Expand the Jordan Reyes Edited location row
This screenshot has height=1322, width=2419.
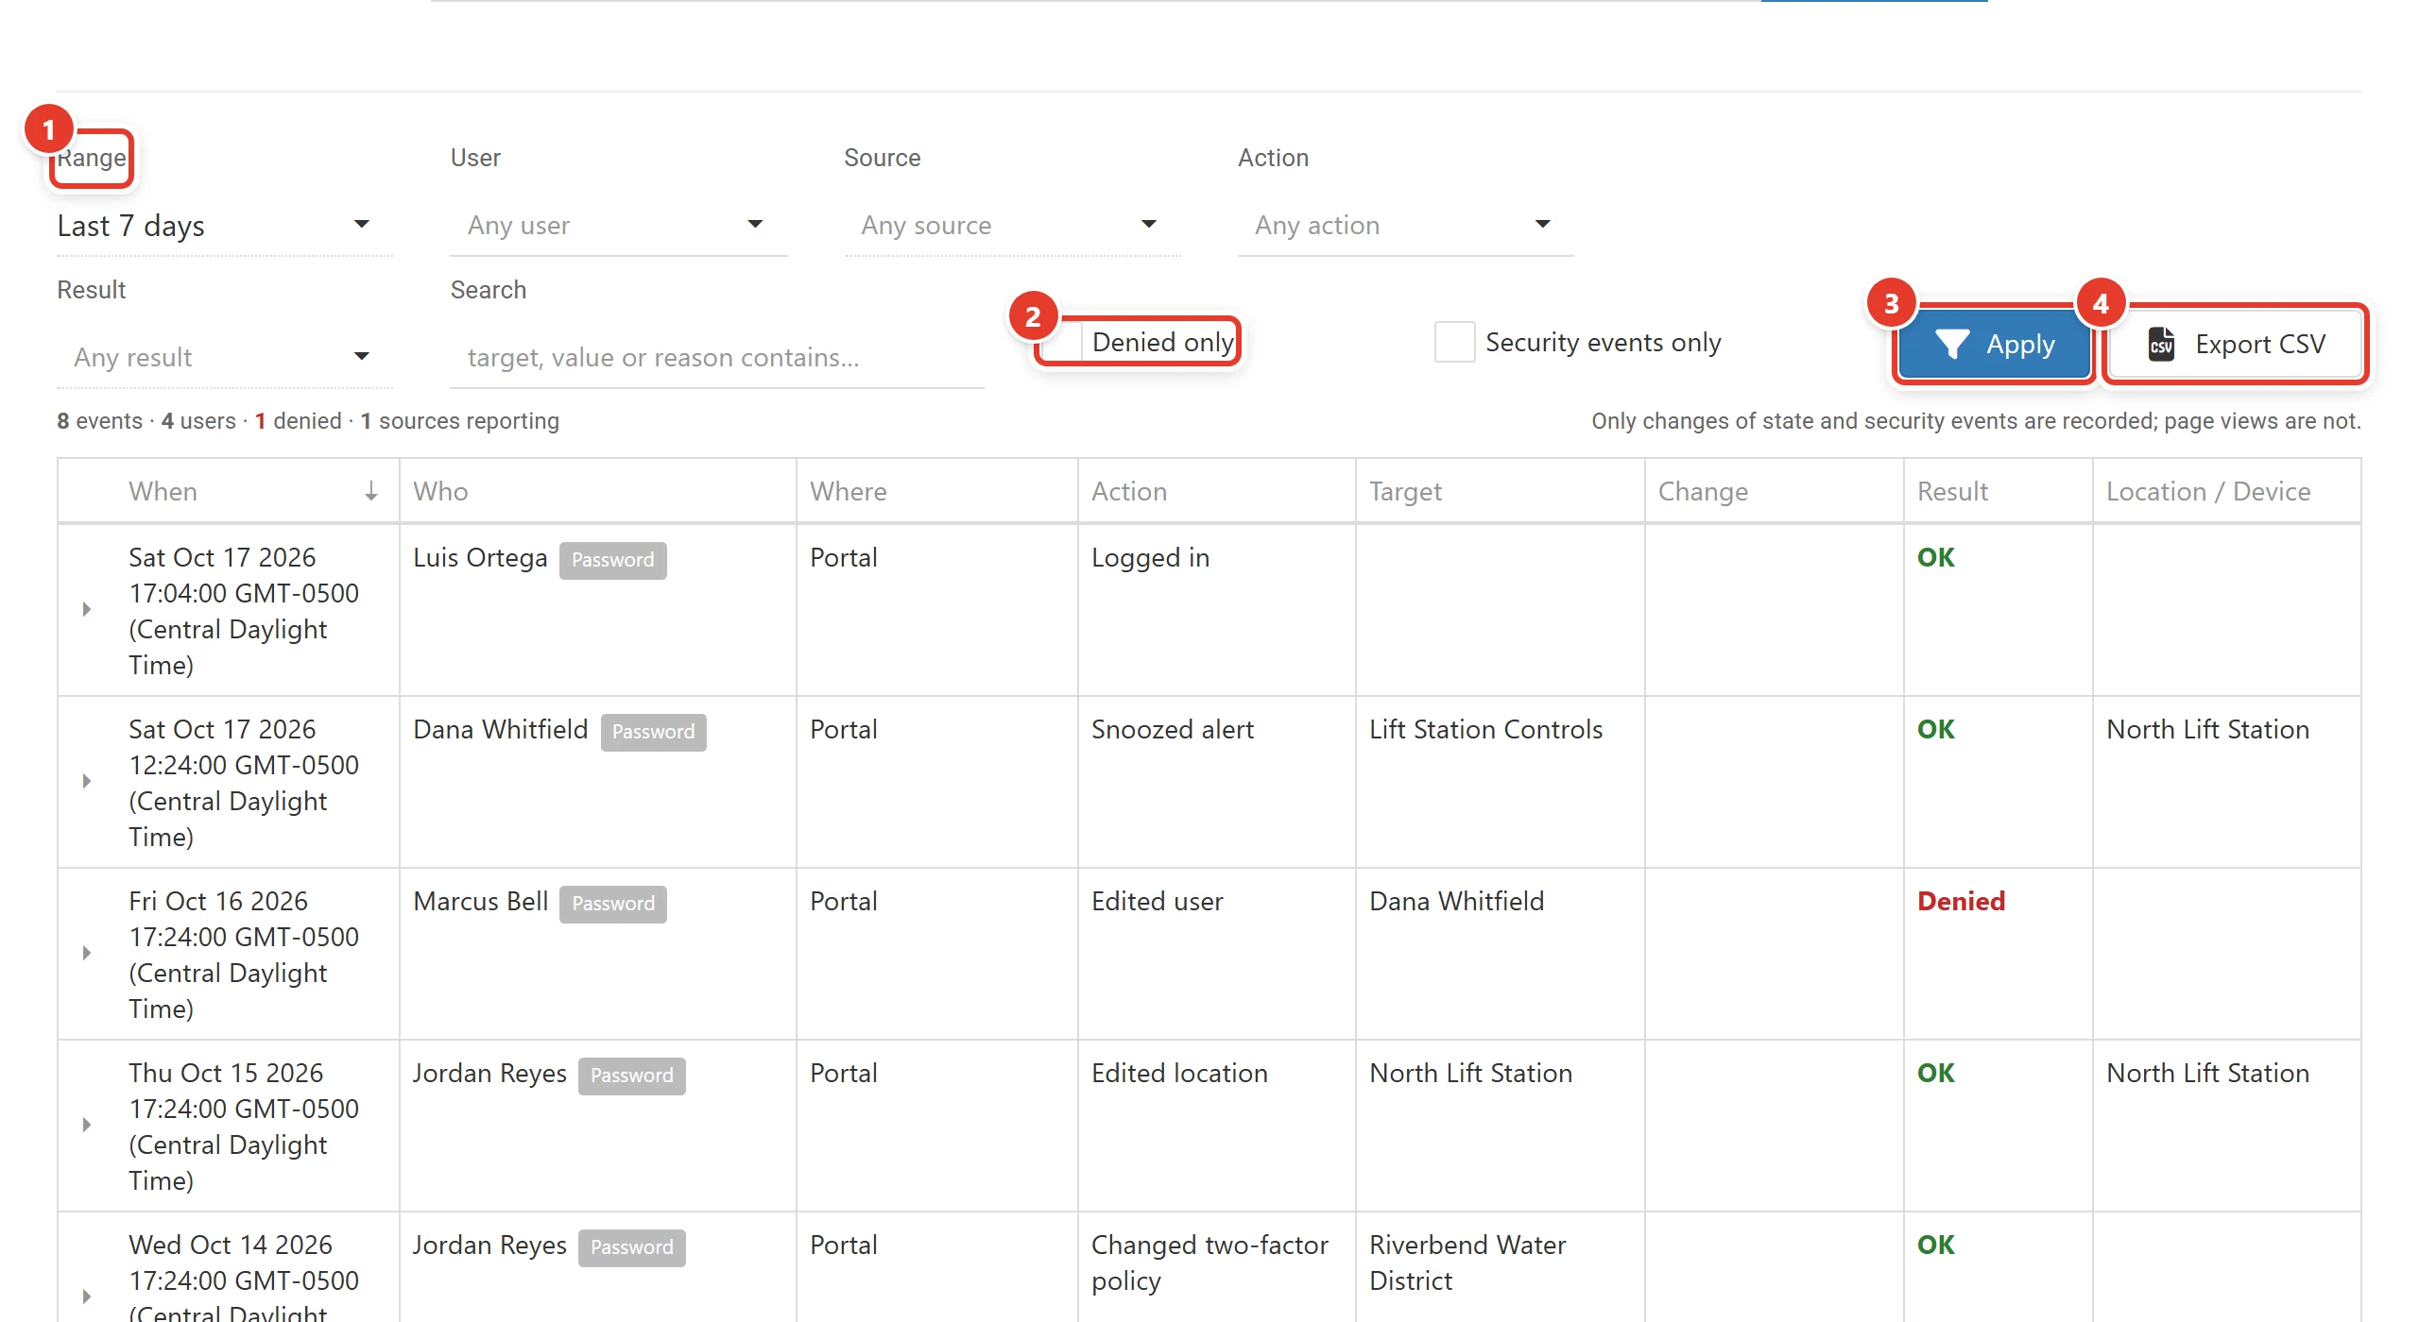[x=87, y=1126]
